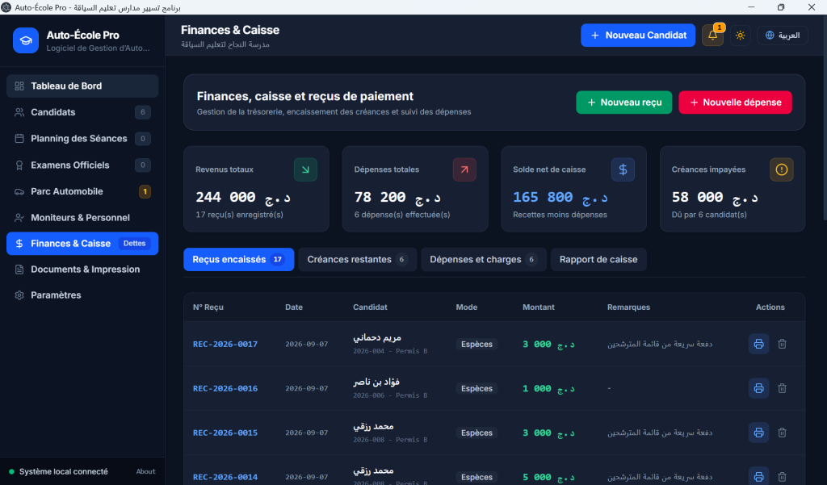Restore the window with the maximize button

[781, 6]
